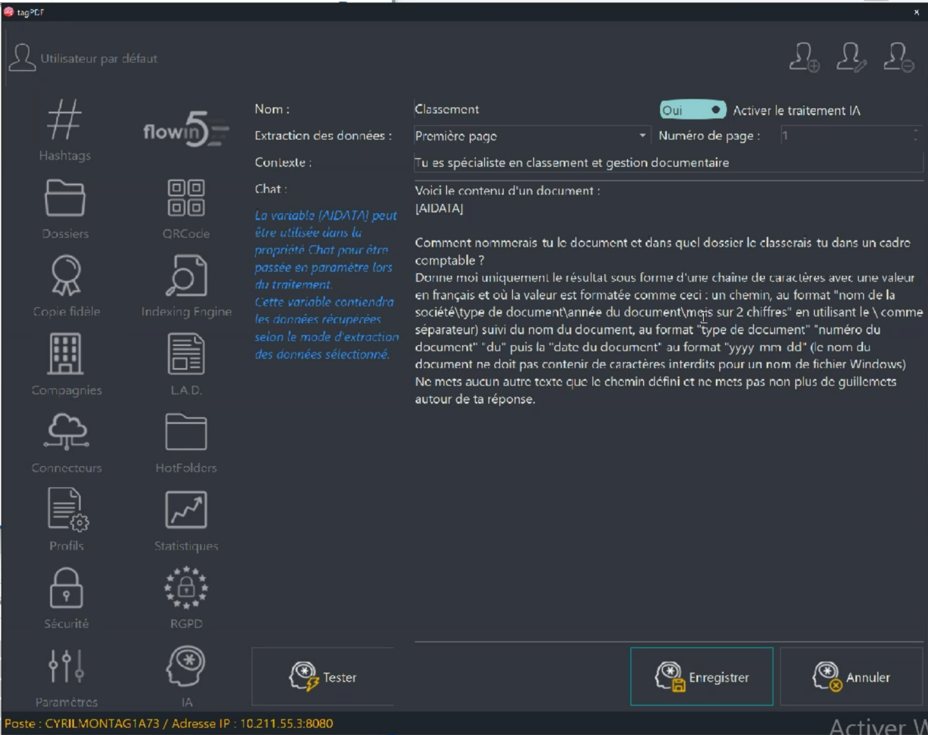Open the Indexing Engine section
The height and width of the screenshot is (735, 928).
coord(186,286)
